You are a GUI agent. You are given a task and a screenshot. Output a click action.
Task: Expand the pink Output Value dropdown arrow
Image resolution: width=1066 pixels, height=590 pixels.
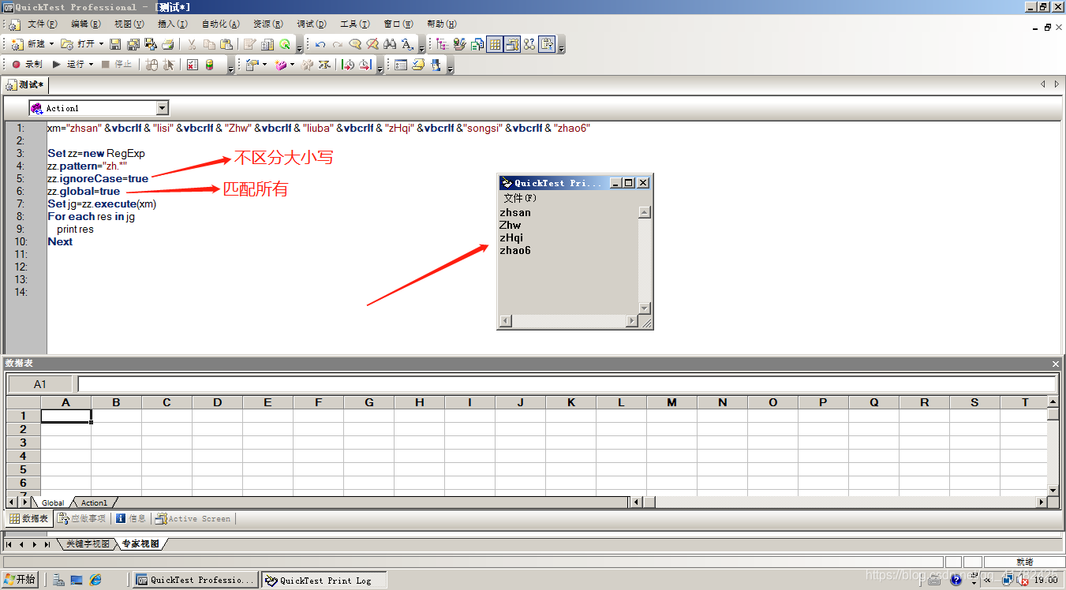(x=292, y=64)
